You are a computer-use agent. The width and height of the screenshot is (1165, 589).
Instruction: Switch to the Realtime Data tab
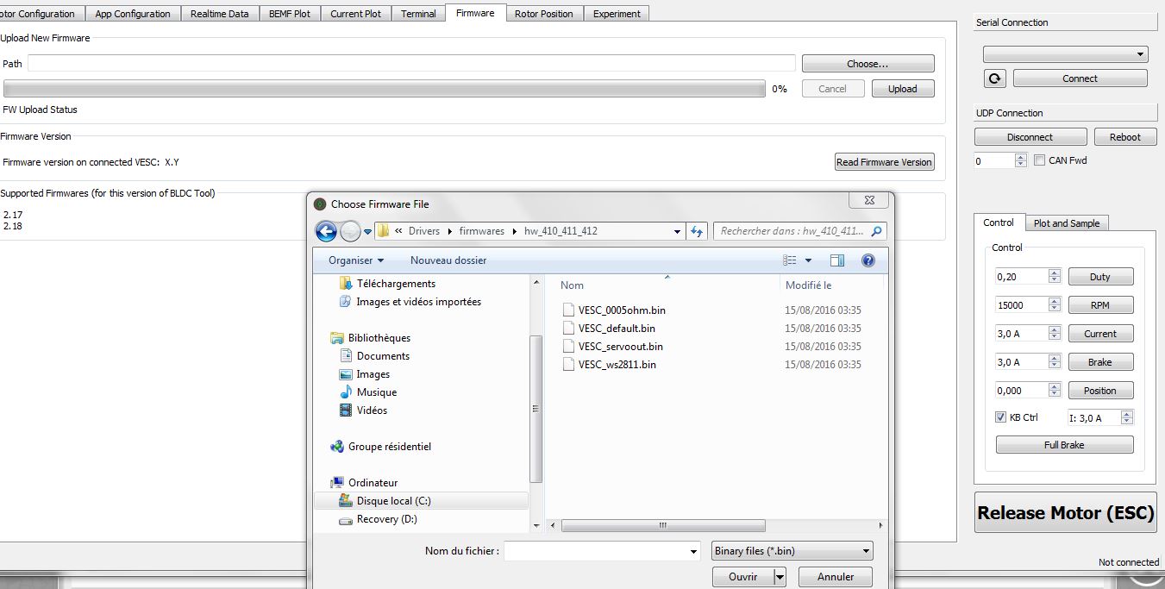[x=219, y=14]
